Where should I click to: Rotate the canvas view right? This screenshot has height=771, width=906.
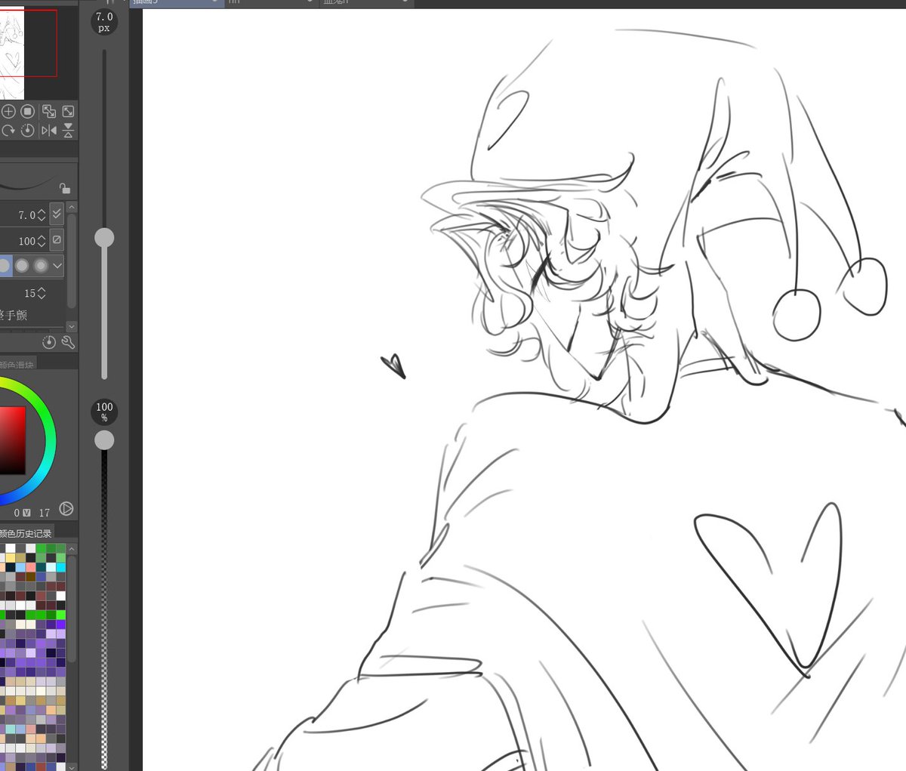[x=8, y=130]
